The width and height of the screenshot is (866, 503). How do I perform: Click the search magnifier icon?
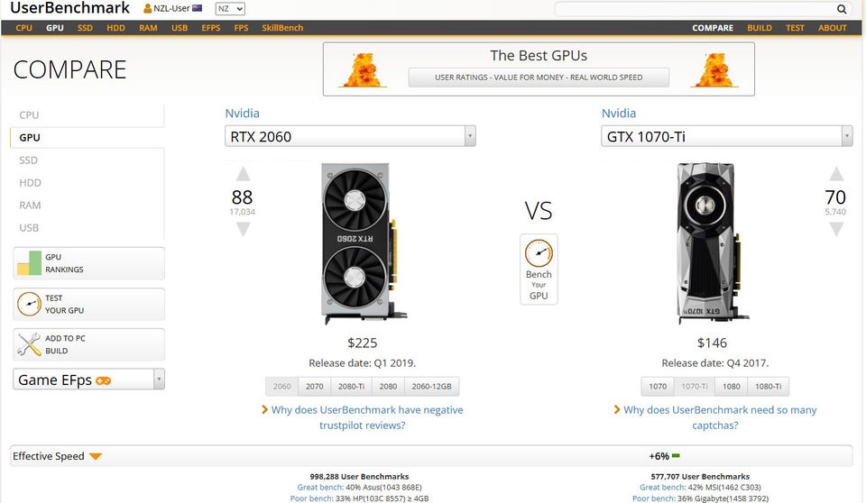841,9
